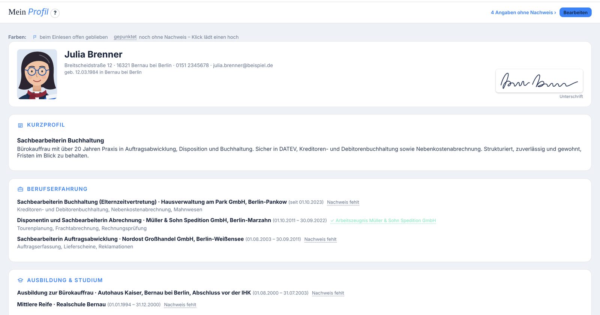Click the help question mark icon

coord(55,13)
